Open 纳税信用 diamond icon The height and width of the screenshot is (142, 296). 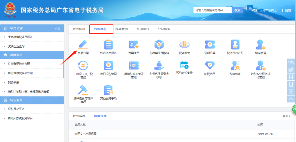[x=210, y=66]
